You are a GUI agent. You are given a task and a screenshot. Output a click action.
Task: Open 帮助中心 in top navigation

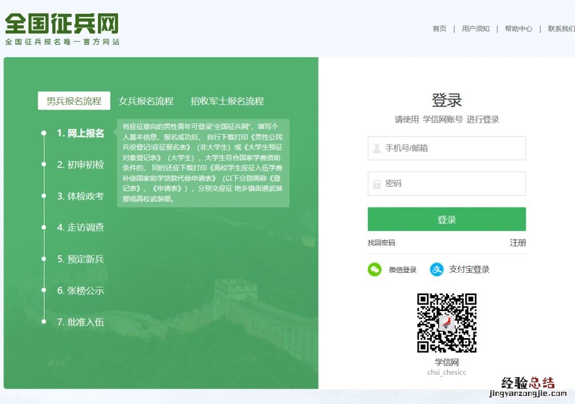(518, 29)
